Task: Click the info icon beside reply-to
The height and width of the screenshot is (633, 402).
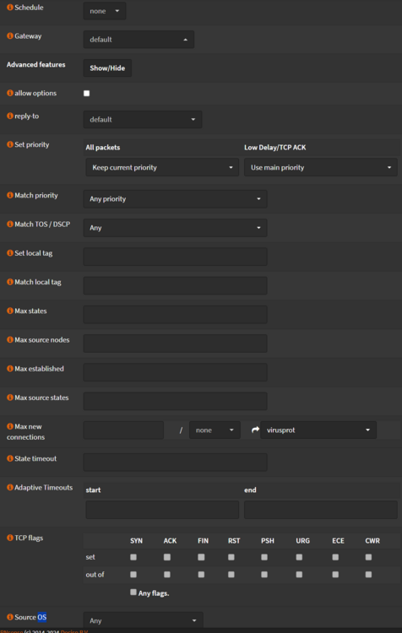Action: 10,116
